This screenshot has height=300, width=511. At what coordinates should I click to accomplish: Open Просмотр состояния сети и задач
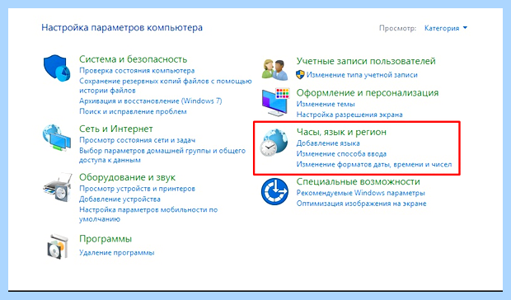[x=137, y=140]
